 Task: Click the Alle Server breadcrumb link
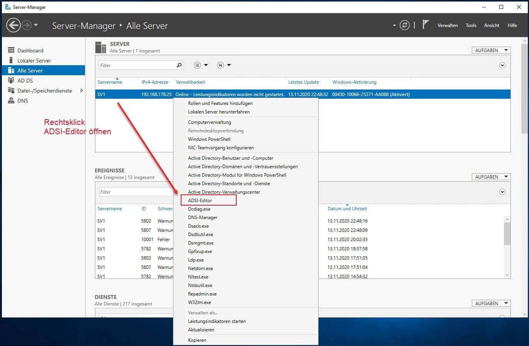(x=147, y=25)
